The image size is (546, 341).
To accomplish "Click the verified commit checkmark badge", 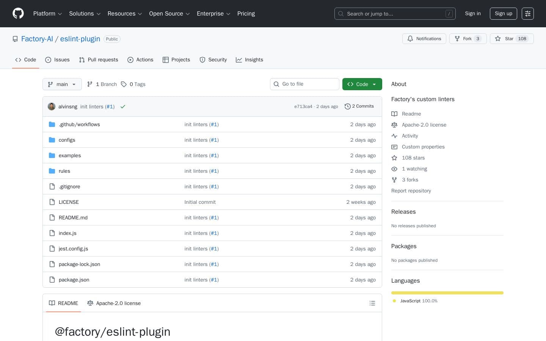I will [x=123, y=106].
